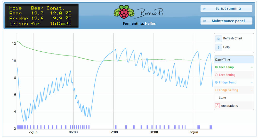Click the Annotations legend label
The image size is (258, 138).
(x=229, y=106)
